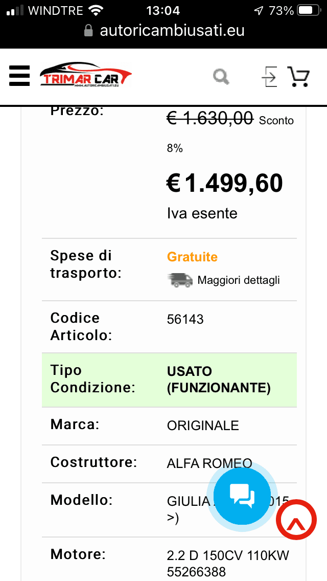
Task: Click the login arrow icon
Action: click(269, 77)
